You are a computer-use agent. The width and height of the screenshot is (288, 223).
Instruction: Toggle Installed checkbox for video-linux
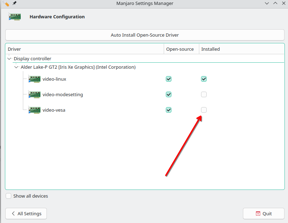pos(204,79)
